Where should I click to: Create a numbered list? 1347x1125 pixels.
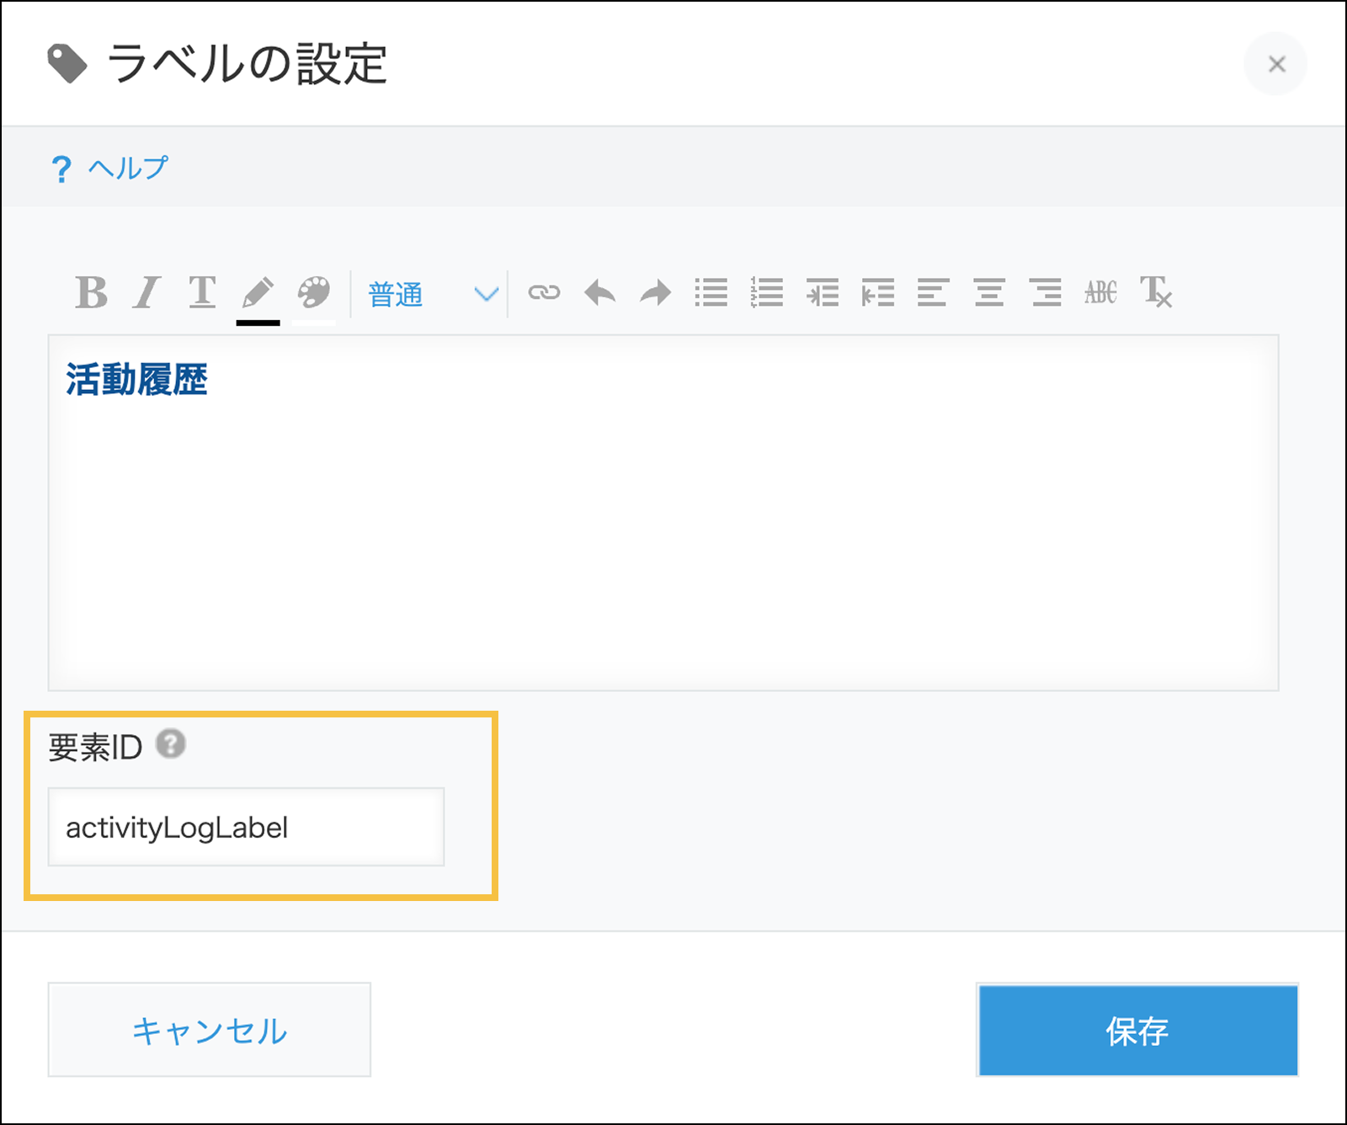pos(766,293)
